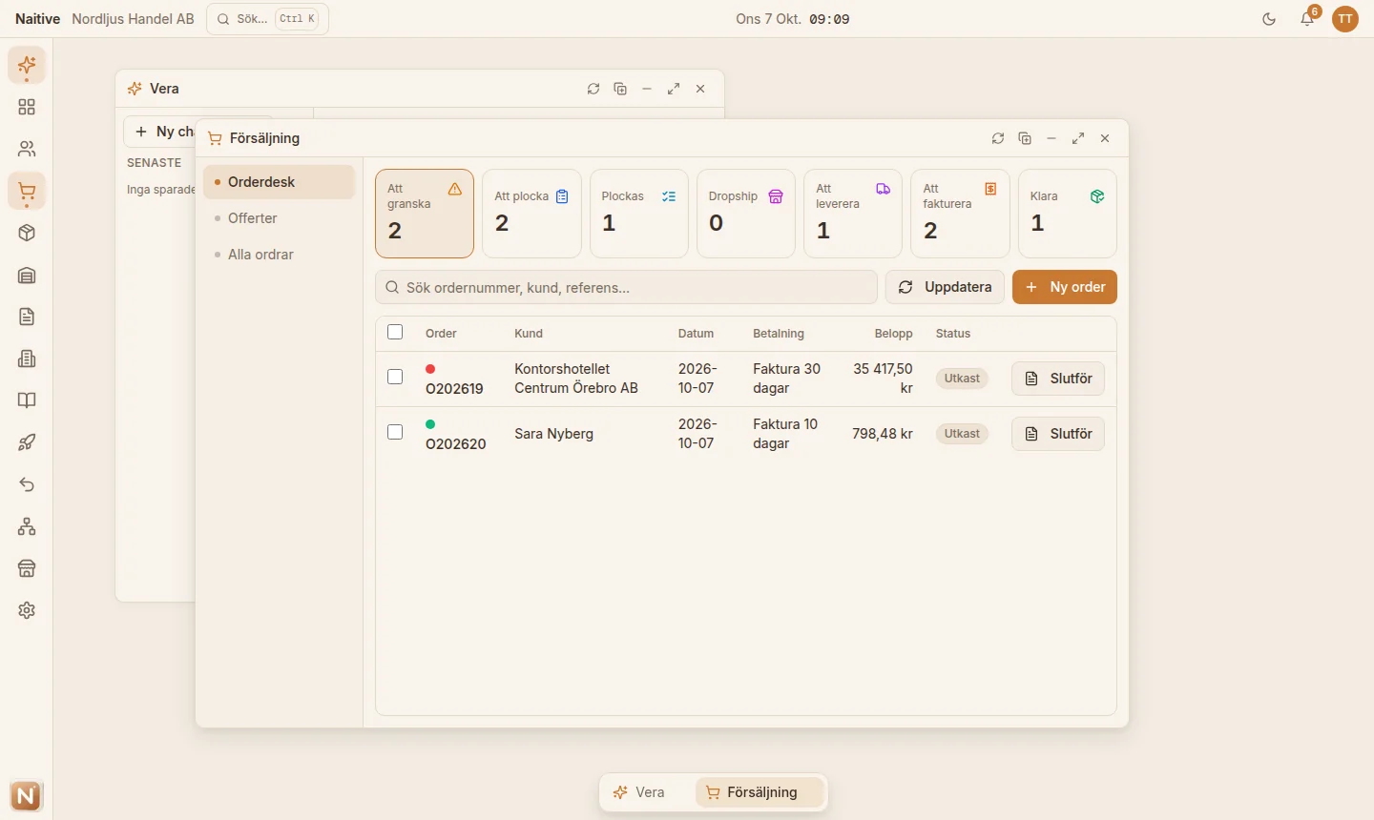Tick the select-all checkbox in the order table header
This screenshot has width=1374, height=820.
coord(395,333)
